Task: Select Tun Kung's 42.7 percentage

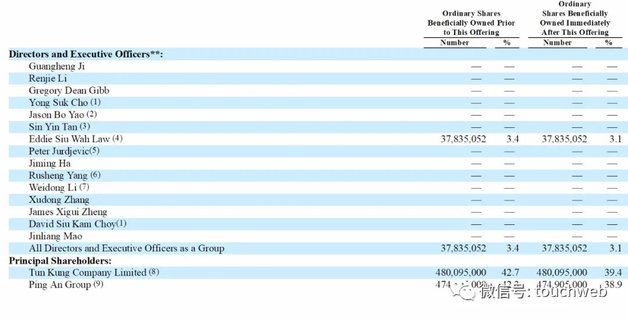Action: point(511,273)
